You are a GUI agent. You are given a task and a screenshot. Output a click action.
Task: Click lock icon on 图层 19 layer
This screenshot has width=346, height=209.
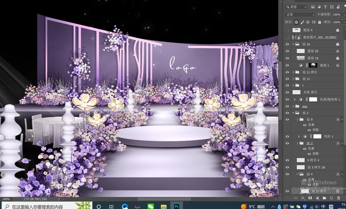338,58
